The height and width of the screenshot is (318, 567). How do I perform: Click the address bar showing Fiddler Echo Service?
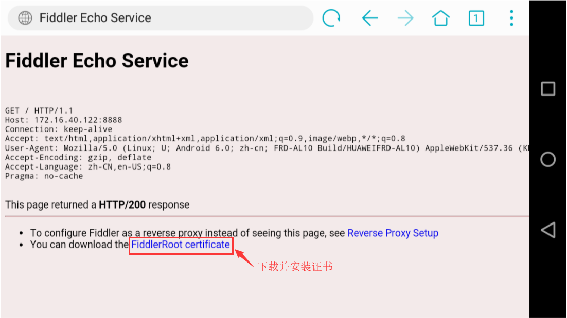(x=161, y=17)
